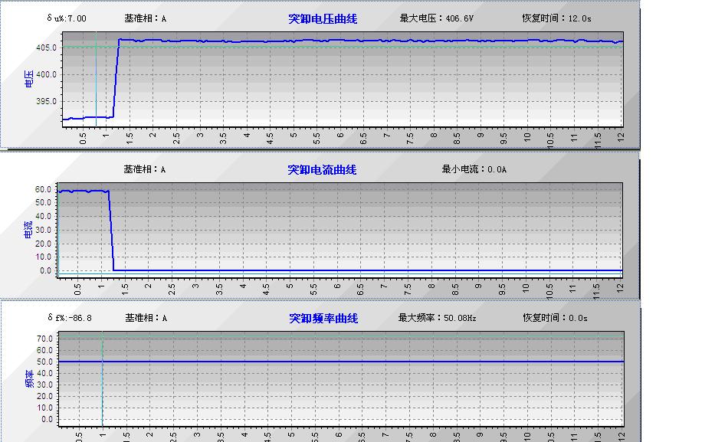
Task: Click the rising edge of the voltage curve
Action: [x=116, y=77]
